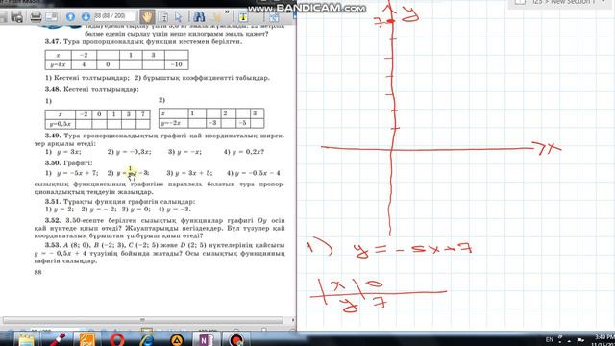Open the orange triangle player app in taskbar
This screenshot has width=615, height=346.
pyautogui.click(x=177, y=339)
